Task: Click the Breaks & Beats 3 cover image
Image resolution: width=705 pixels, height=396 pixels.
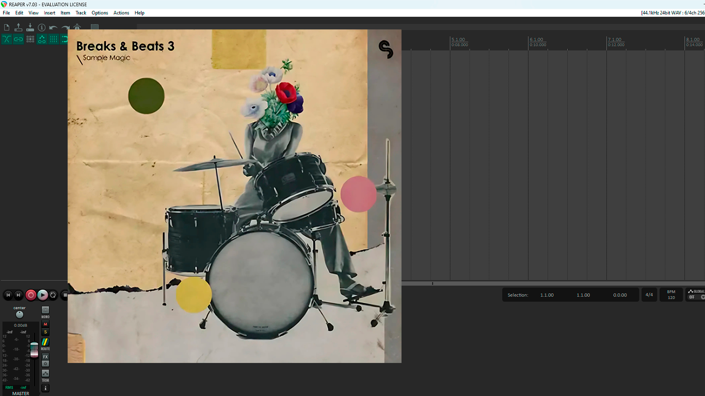Action: (x=234, y=196)
